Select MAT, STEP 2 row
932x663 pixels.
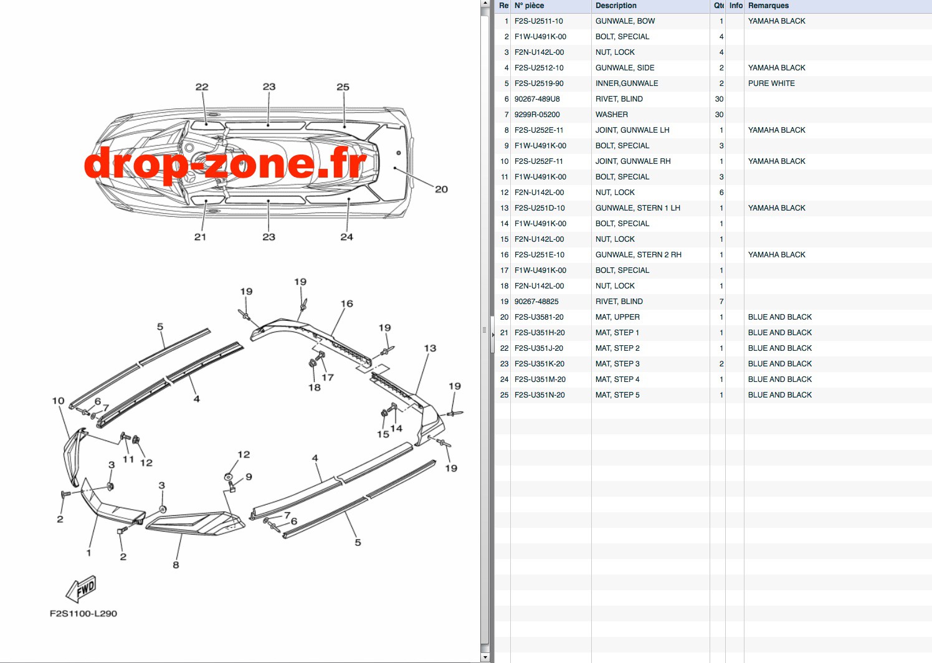coord(713,348)
